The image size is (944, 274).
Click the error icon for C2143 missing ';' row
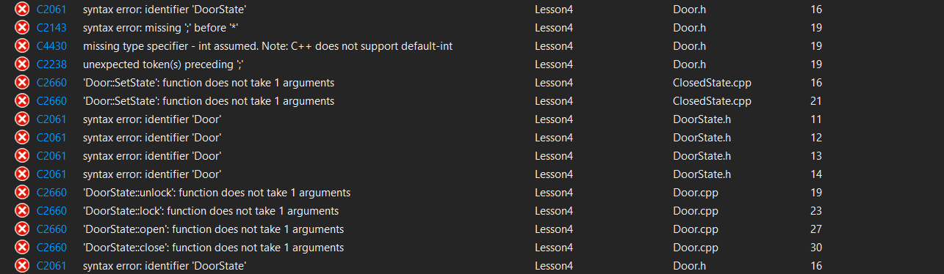[22, 28]
